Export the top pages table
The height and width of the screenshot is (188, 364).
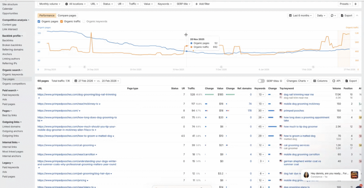(x=351, y=81)
